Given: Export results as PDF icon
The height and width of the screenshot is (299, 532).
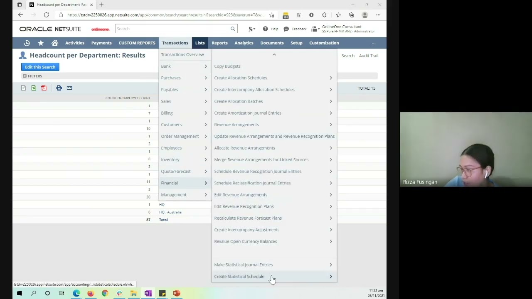Looking at the screenshot, I should (44, 88).
